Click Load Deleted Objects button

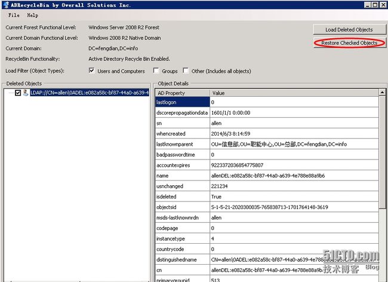coord(349,30)
